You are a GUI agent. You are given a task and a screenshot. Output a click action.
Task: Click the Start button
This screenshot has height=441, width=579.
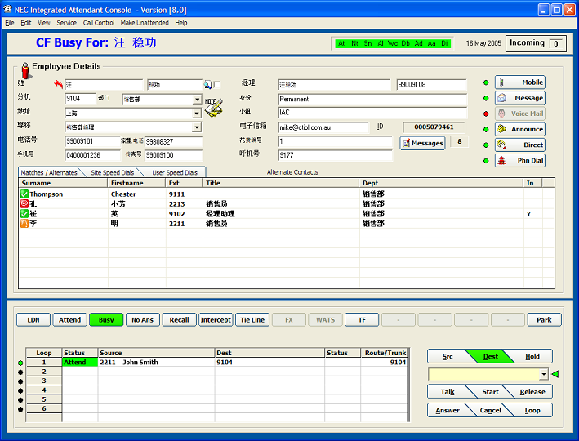pos(490,392)
